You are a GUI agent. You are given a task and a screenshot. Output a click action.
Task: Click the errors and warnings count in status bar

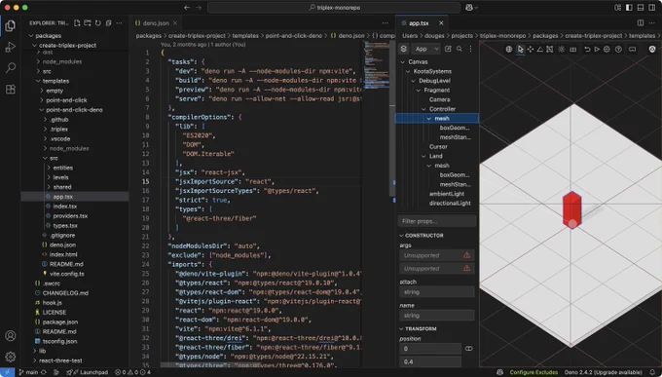pyautogui.click(x=133, y=372)
